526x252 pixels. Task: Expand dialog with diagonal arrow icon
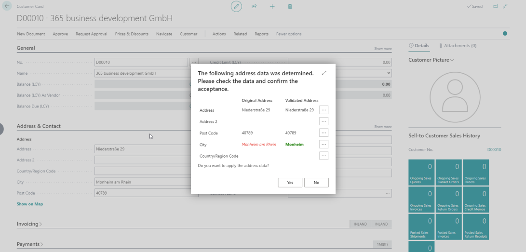(324, 73)
